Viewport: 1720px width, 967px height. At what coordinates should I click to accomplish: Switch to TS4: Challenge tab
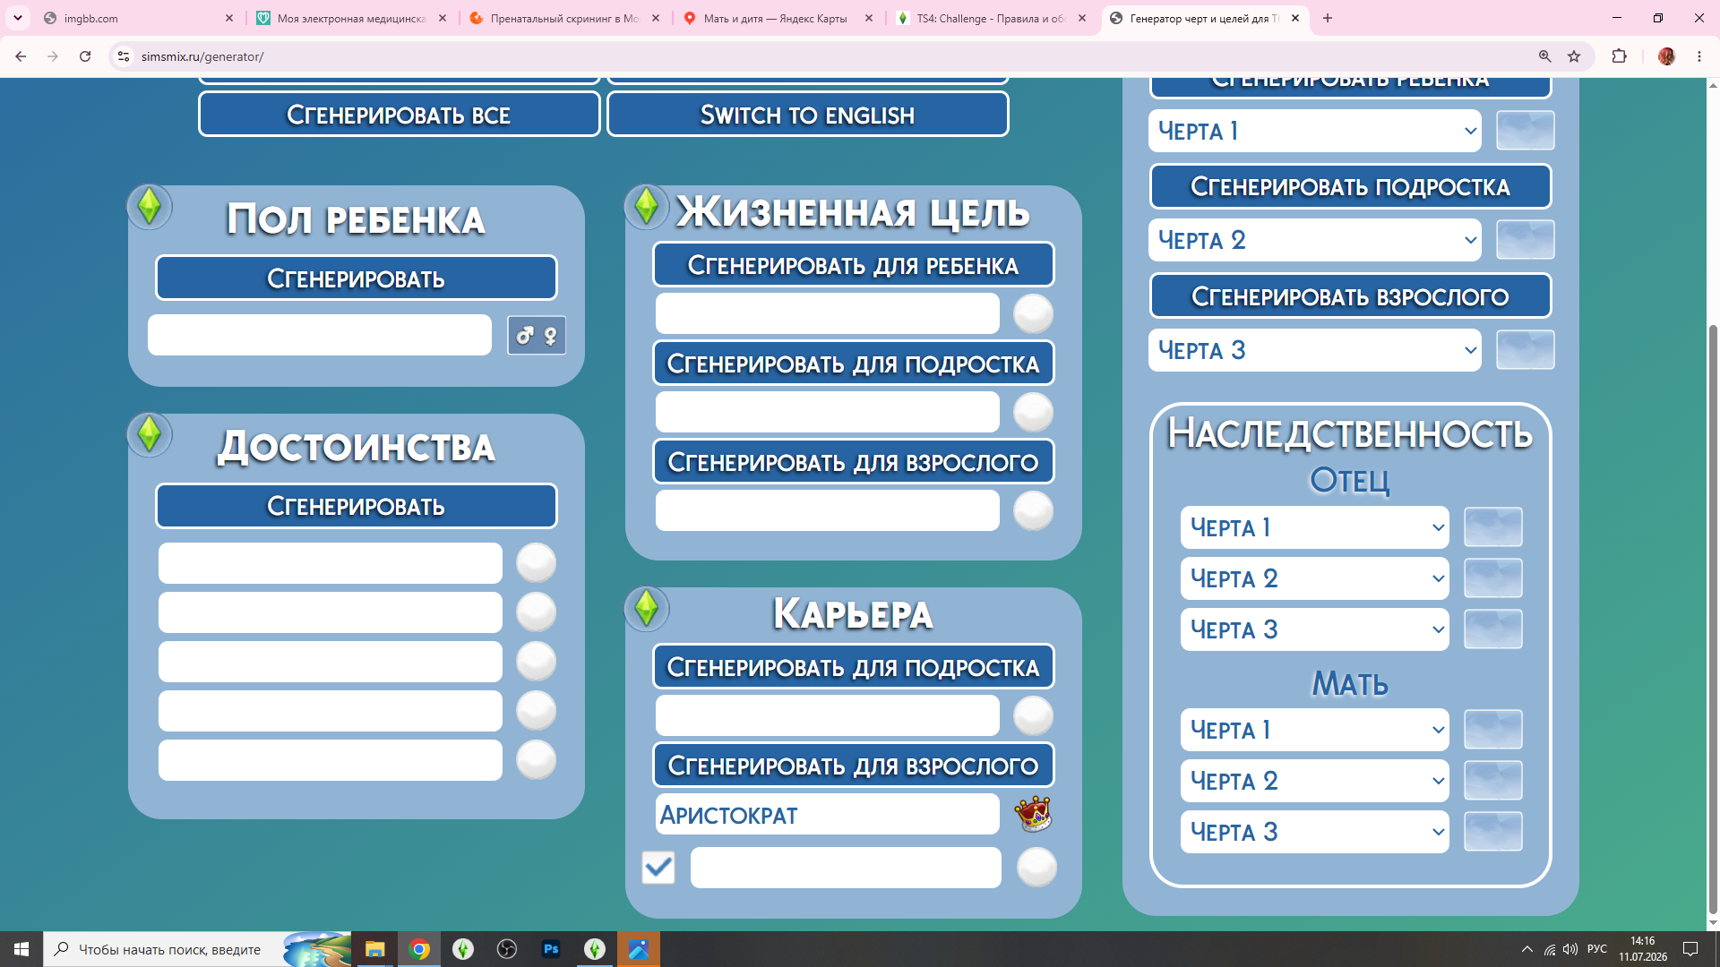click(991, 18)
